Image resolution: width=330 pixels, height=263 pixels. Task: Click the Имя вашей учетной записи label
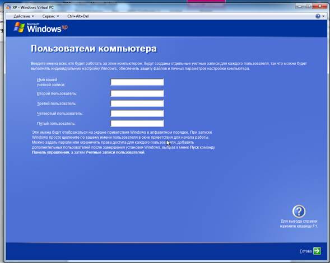pos(51,82)
